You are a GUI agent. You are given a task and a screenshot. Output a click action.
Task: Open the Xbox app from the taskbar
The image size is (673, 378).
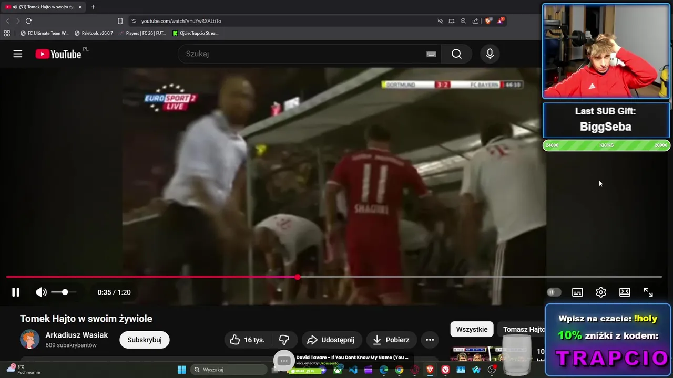[338, 370]
